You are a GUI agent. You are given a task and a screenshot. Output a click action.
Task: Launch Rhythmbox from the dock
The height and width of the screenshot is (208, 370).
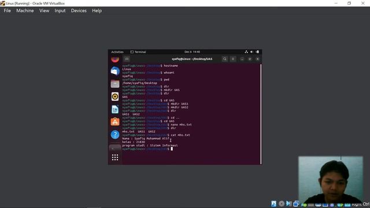click(x=115, y=96)
